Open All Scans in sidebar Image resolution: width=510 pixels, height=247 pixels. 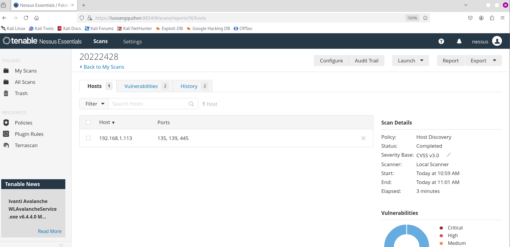click(25, 82)
